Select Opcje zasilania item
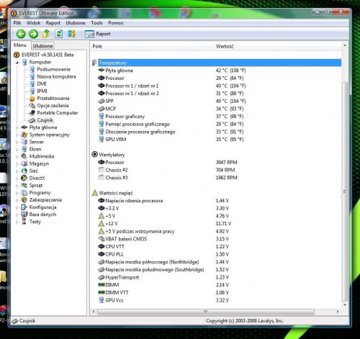 [53, 106]
